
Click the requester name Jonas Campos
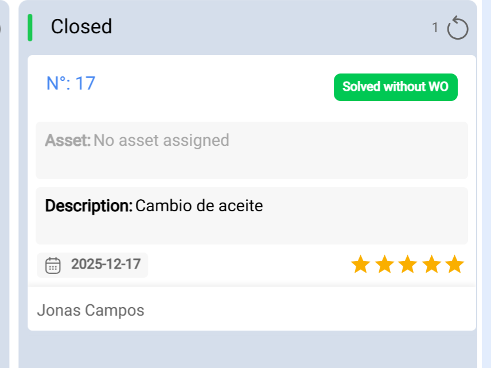pos(91,311)
